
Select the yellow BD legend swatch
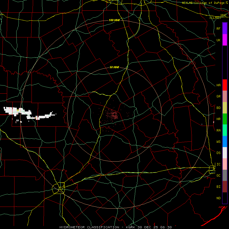pos(225,108)
